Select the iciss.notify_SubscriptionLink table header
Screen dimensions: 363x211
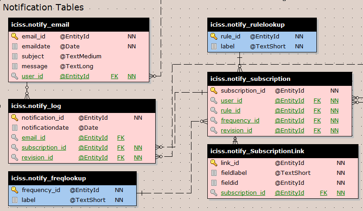point(283,151)
